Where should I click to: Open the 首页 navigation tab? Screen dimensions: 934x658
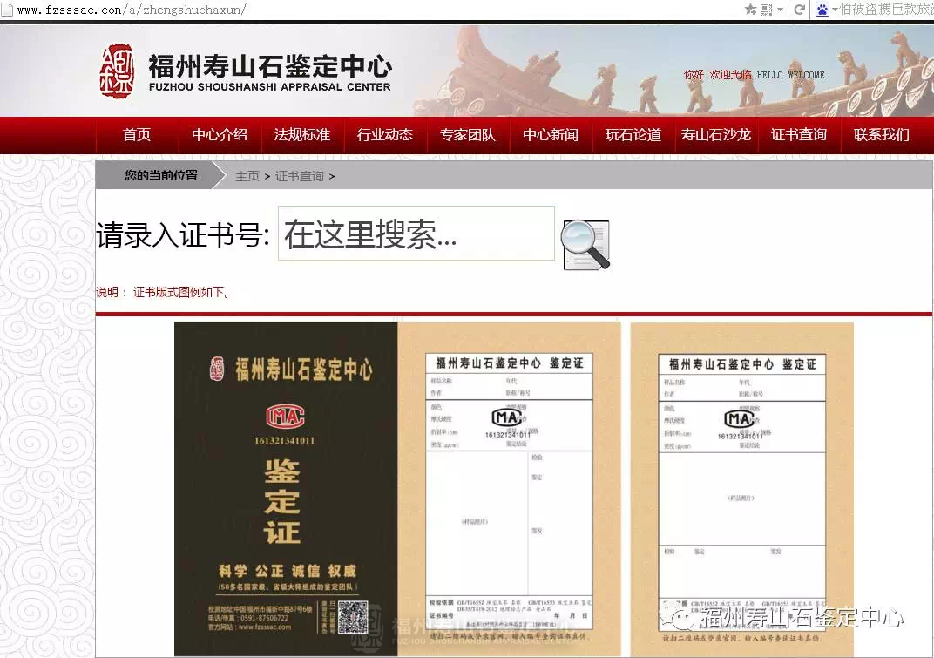137,135
